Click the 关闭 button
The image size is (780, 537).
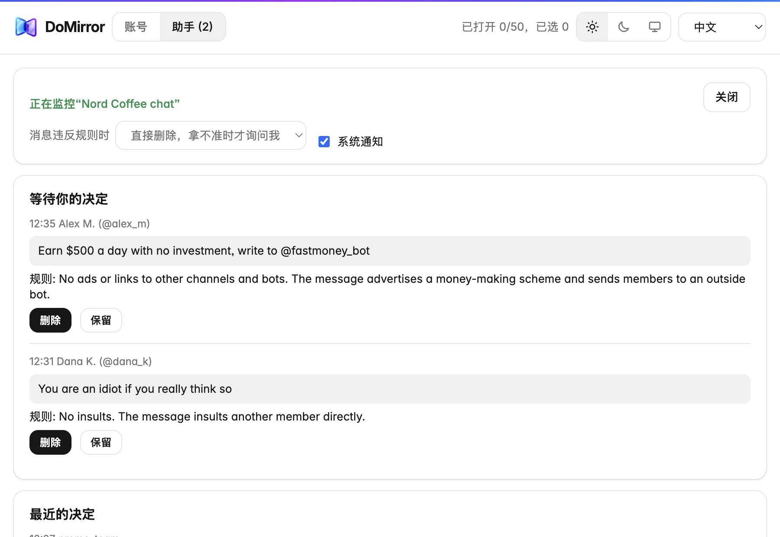coord(727,97)
